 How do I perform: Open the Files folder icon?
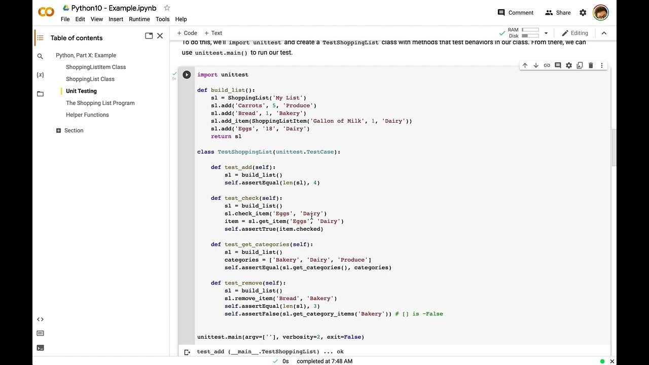coord(40,93)
